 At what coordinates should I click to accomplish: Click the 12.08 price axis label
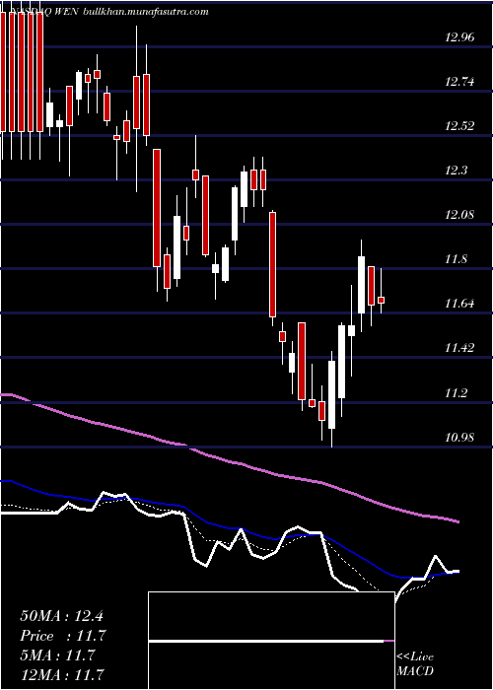pyautogui.click(x=460, y=215)
